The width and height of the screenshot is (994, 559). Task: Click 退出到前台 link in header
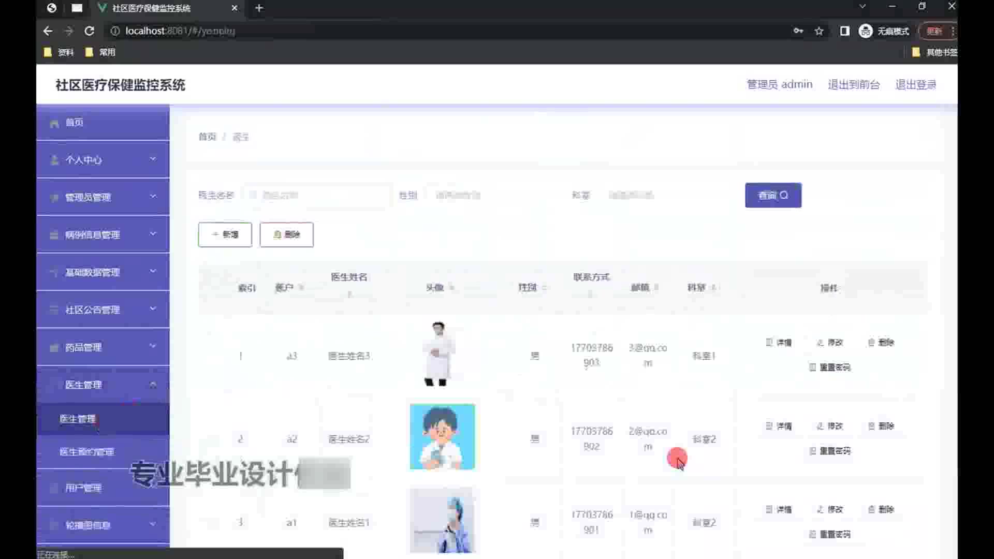tap(854, 85)
